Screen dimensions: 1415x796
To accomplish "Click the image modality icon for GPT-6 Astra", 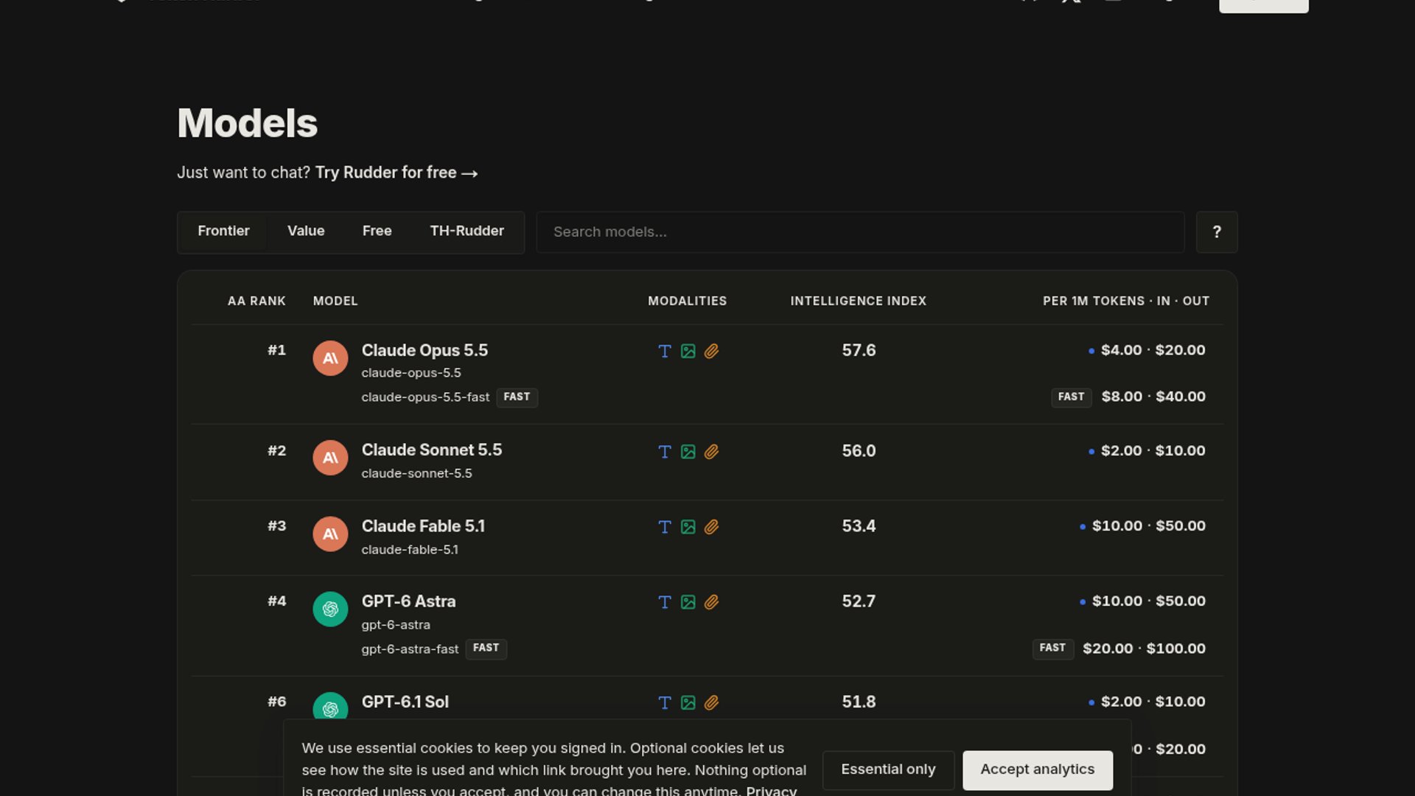I will click(x=688, y=602).
